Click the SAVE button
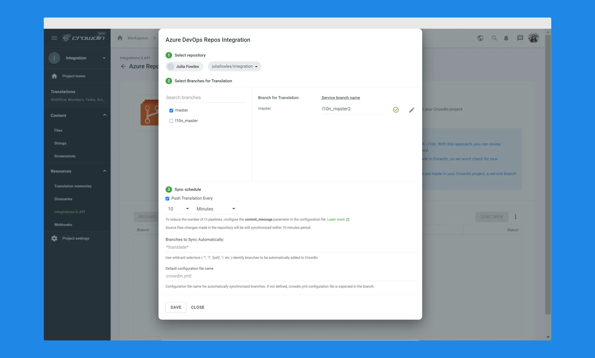This screenshot has height=358, width=595. tap(176, 307)
